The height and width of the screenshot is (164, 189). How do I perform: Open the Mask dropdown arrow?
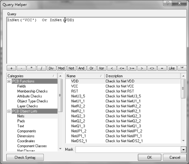tap(184, 150)
